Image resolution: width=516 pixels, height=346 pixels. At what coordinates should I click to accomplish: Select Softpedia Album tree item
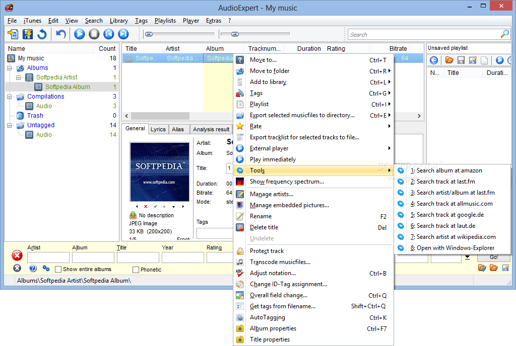point(68,87)
